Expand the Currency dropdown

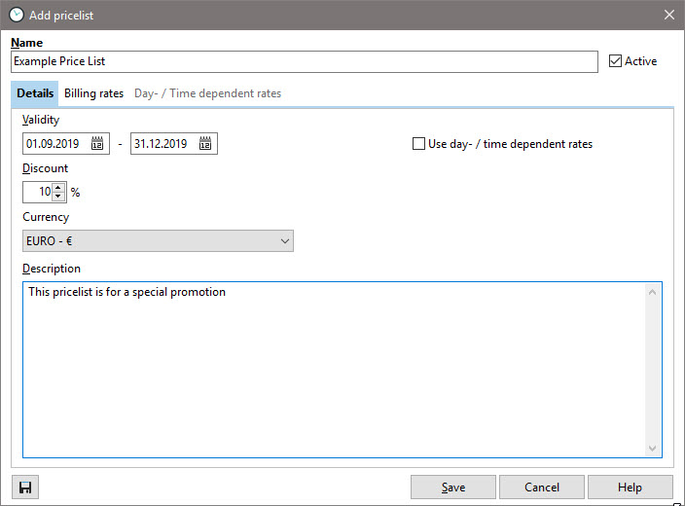[284, 240]
